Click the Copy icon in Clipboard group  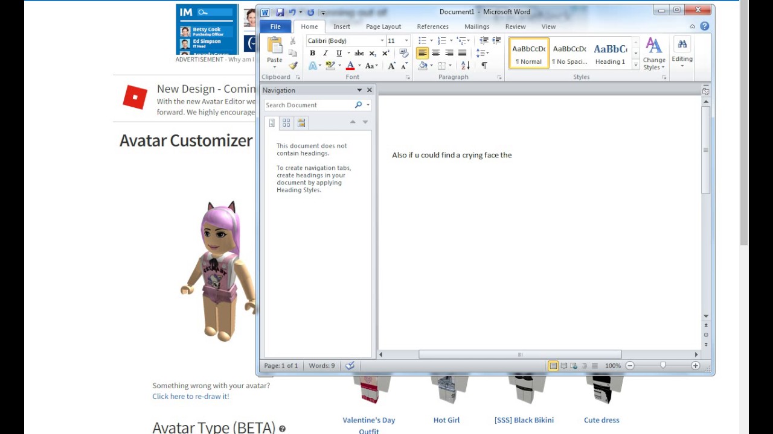pyautogui.click(x=293, y=53)
